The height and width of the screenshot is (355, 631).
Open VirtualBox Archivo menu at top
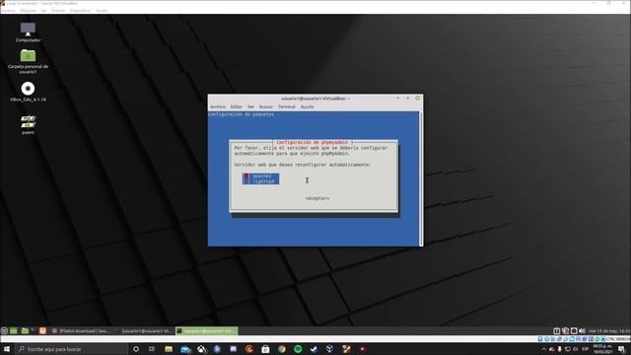point(8,11)
